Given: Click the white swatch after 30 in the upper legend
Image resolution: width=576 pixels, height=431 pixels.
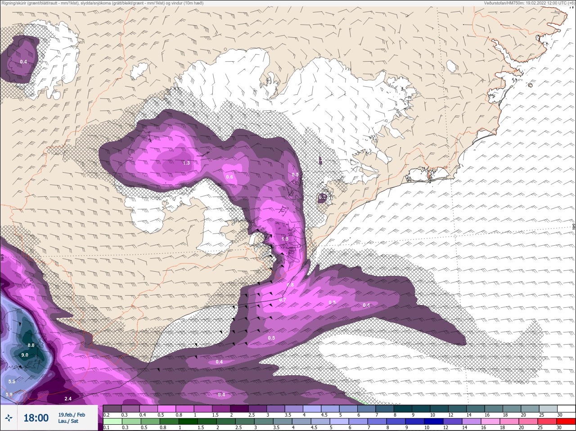Looking at the screenshot, I should point(566,409).
